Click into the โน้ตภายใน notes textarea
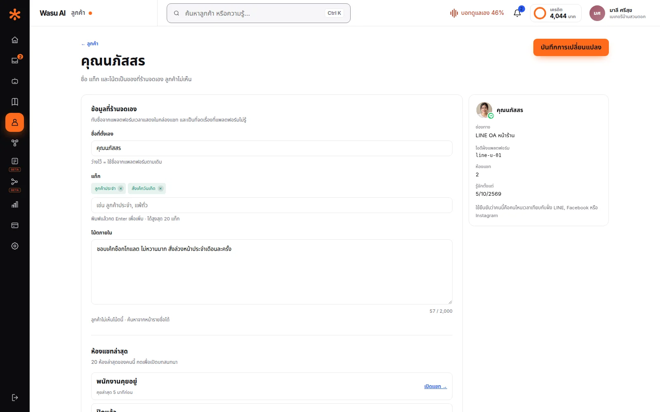This screenshot has width=660, height=412. [x=272, y=272]
